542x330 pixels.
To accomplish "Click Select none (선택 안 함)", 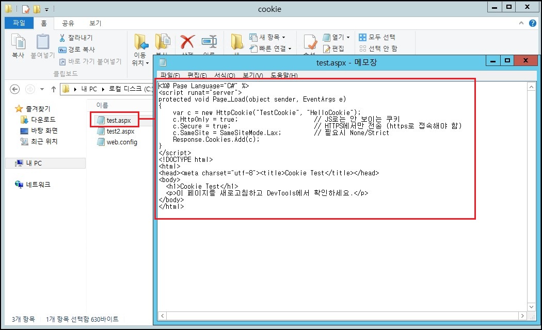I will click(378, 48).
